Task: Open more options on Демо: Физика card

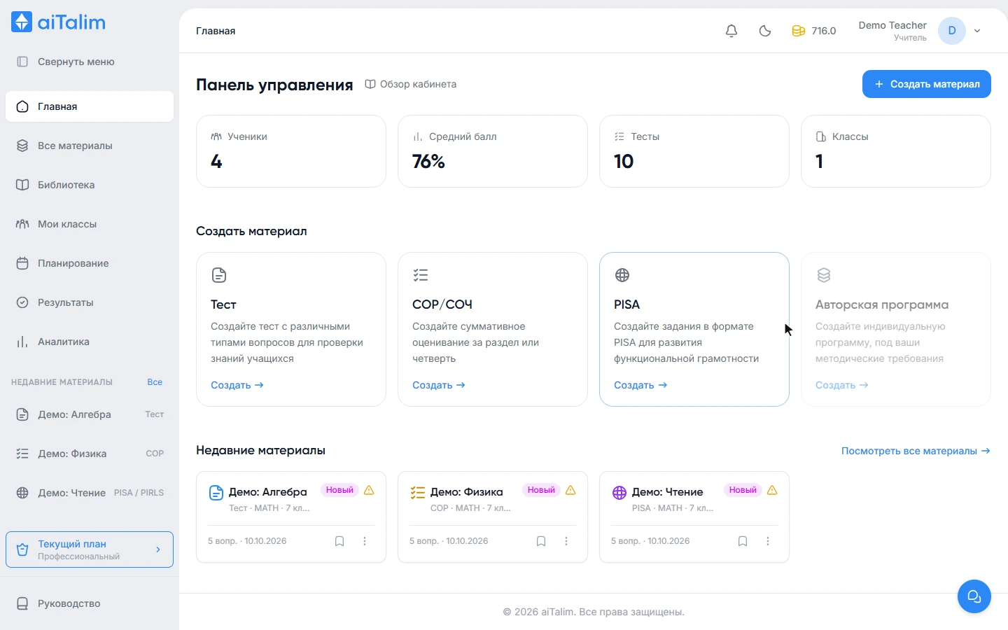Action: [566, 541]
